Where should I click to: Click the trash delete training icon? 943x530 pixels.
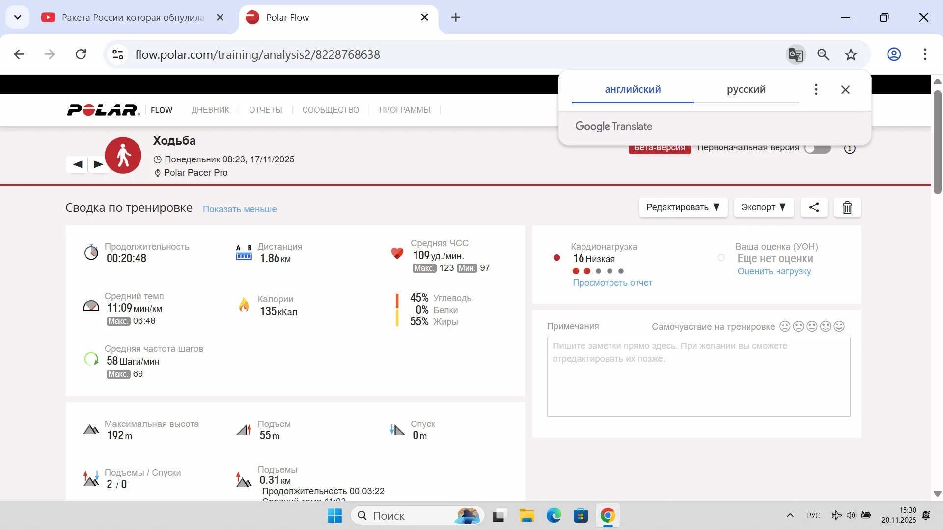click(847, 208)
